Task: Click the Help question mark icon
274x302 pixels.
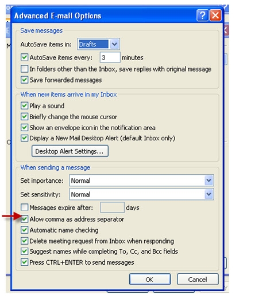Action: point(203,15)
